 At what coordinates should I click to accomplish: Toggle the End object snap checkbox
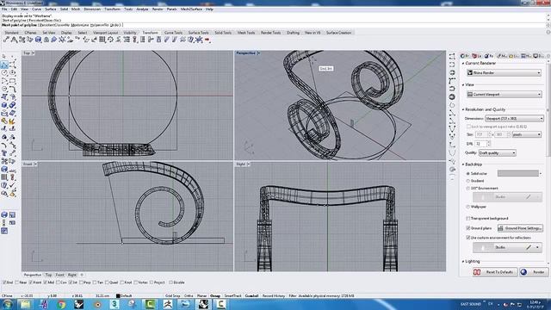[x=4, y=282]
